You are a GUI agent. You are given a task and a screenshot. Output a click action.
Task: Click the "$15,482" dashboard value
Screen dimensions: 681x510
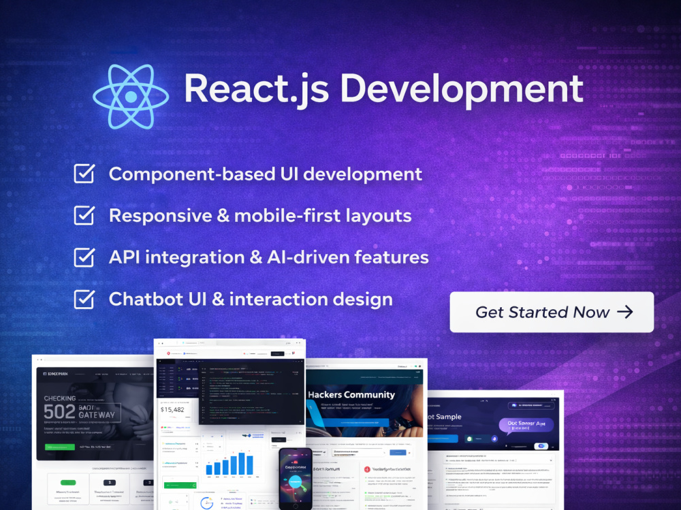[x=172, y=410]
